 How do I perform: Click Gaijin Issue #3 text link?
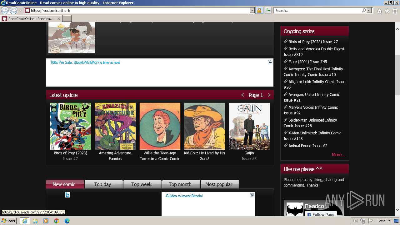(249, 159)
